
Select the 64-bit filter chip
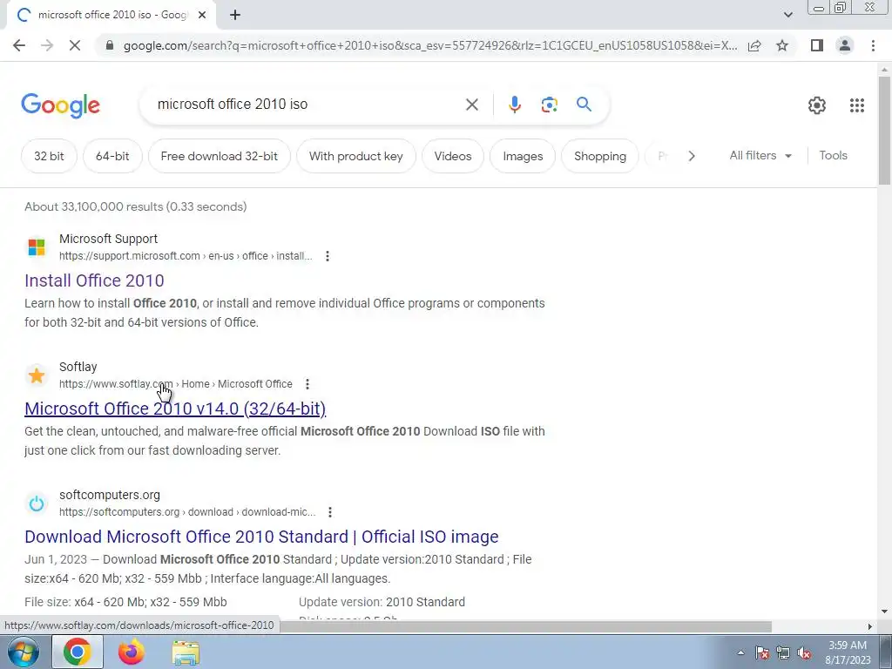pos(112,156)
